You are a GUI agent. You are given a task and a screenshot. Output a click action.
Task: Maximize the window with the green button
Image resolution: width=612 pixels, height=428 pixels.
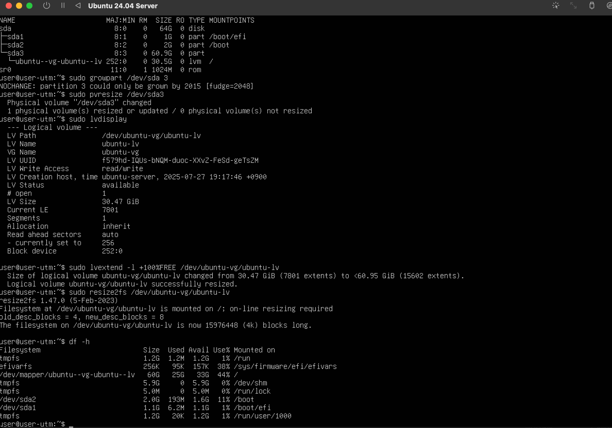(x=29, y=6)
